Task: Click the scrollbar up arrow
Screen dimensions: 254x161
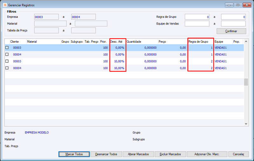Action: coord(246,42)
